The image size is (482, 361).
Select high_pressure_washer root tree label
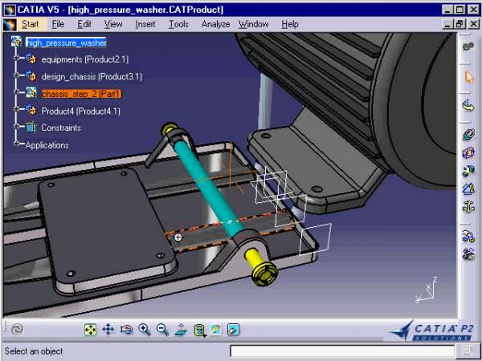[66, 43]
